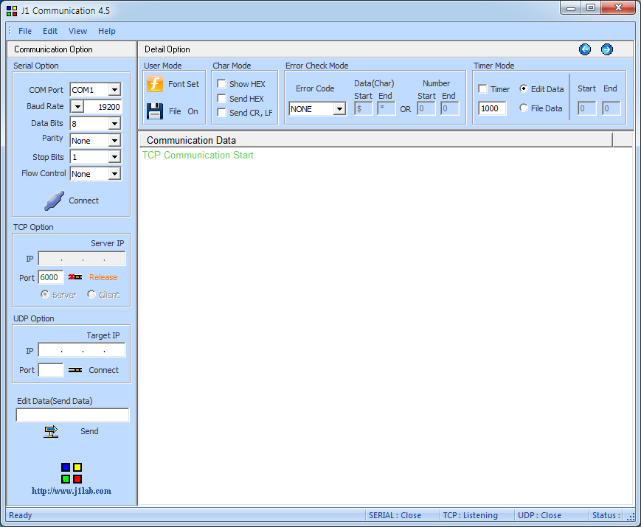
Task: Select the Edit Data radio button
Action: 524,88
